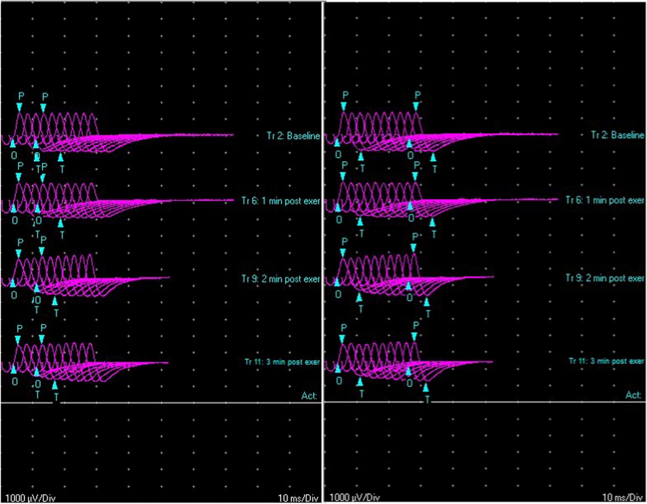Image resolution: width=647 pixels, height=504 pixels.
Task: Select 'Tr 9: 2 min post exer' label, right panel
Action: click(605, 278)
